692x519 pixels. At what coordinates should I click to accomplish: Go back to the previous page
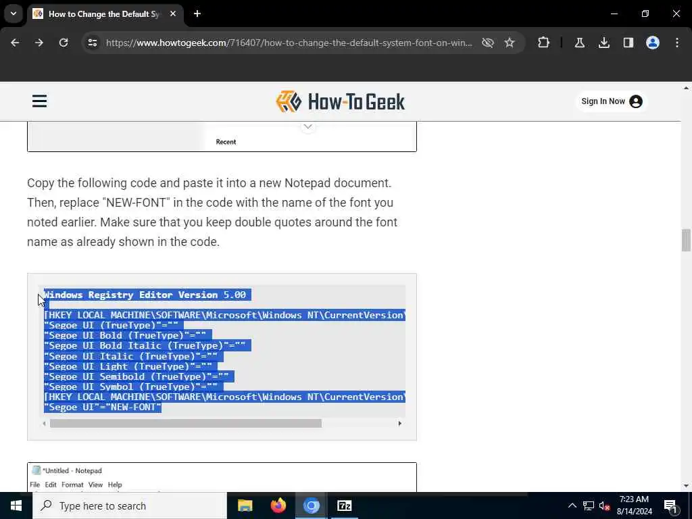click(15, 43)
